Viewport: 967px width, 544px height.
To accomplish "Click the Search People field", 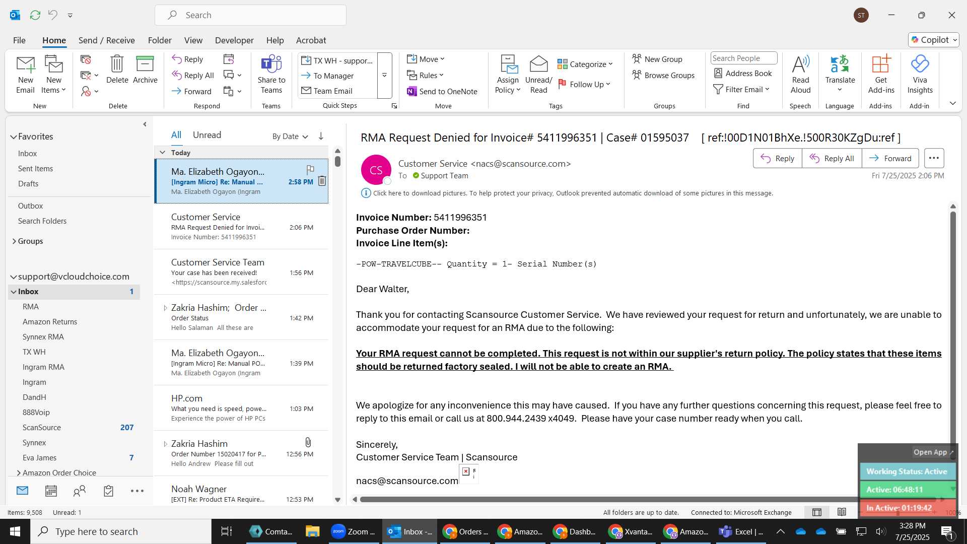I will click(743, 58).
